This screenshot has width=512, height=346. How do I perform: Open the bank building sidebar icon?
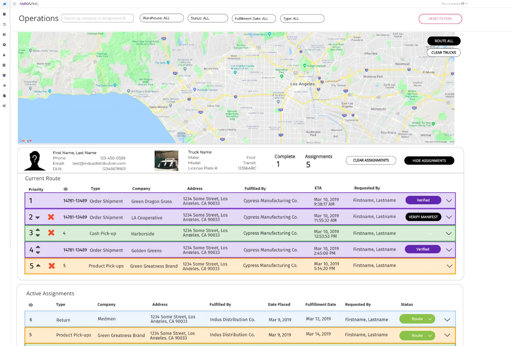point(4,65)
